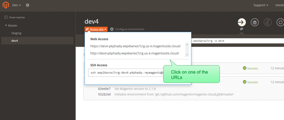Click the SSH Access heading
Viewport: 284px width, 120px height.
(x=99, y=65)
